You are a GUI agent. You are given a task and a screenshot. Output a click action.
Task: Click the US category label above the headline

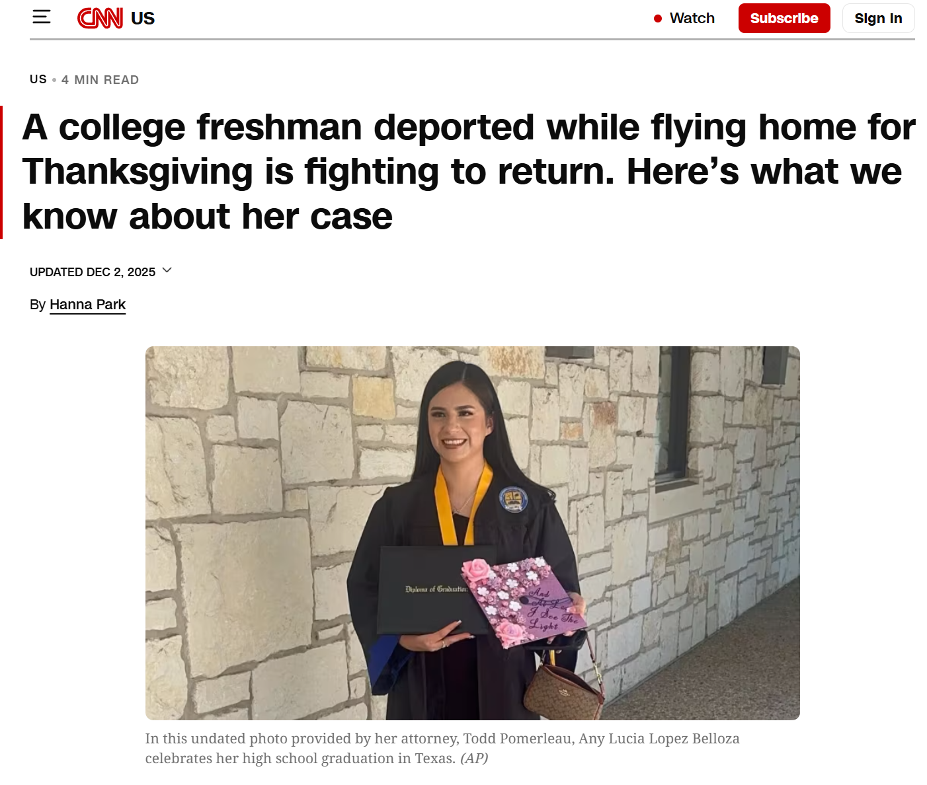38,79
